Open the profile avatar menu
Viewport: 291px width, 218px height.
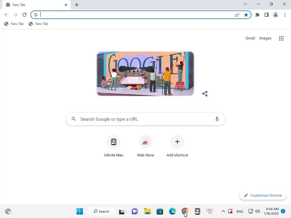[276, 15]
